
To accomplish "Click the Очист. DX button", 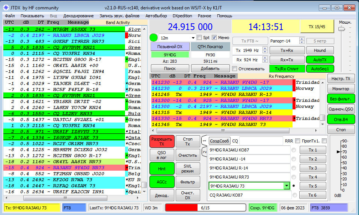I will tap(187, 195).
